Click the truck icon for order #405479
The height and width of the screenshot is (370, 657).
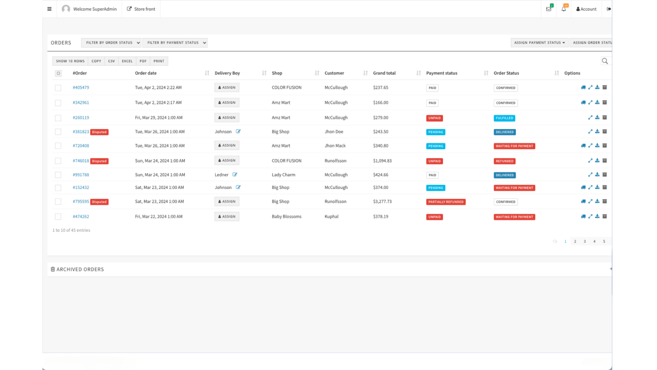[583, 87]
